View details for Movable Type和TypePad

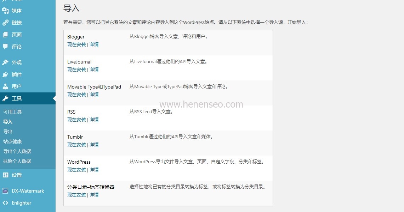94,95
